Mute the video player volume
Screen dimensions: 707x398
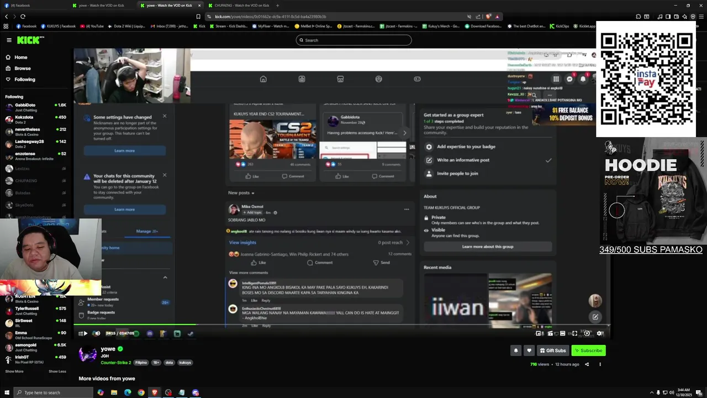pos(97,333)
